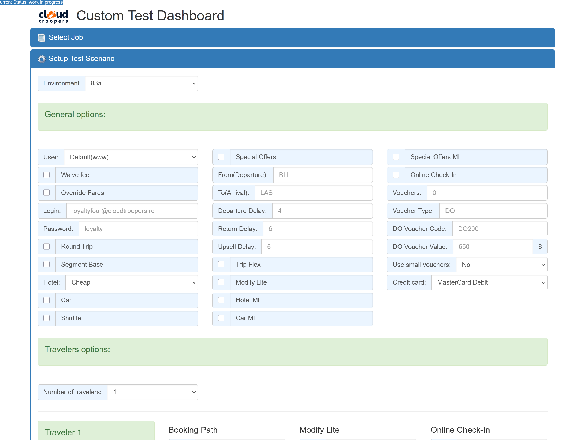The height and width of the screenshot is (440, 585).
Task: Click the Online Check-In section heading
Action: tap(460, 430)
